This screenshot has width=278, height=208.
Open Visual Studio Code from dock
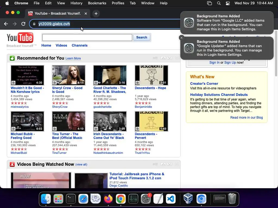pos(171,199)
